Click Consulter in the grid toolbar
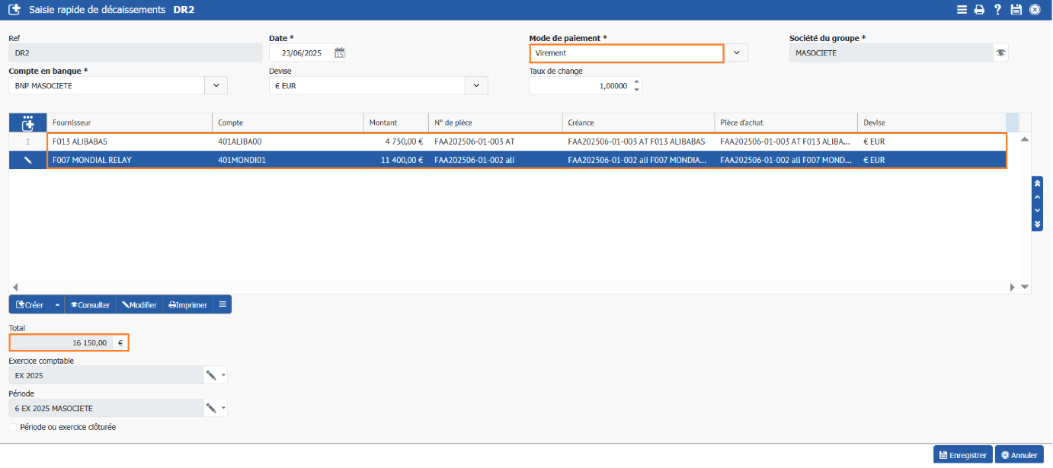Viewport: 1053px width, 468px height. pyautogui.click(x=90, y=305)
